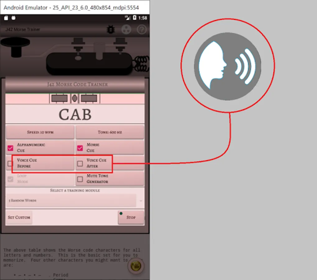Click the bug icon in app bar
This screenshot has width=317, height=280.
pyautogui.click(x=110, y=30)
